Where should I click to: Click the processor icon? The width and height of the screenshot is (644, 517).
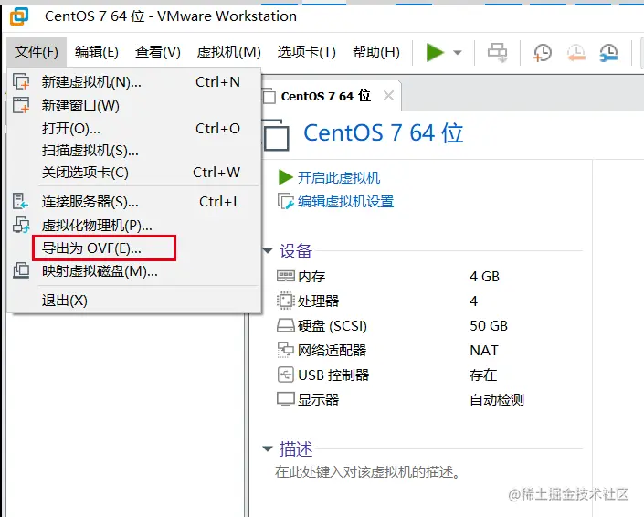tap(285, 301)
